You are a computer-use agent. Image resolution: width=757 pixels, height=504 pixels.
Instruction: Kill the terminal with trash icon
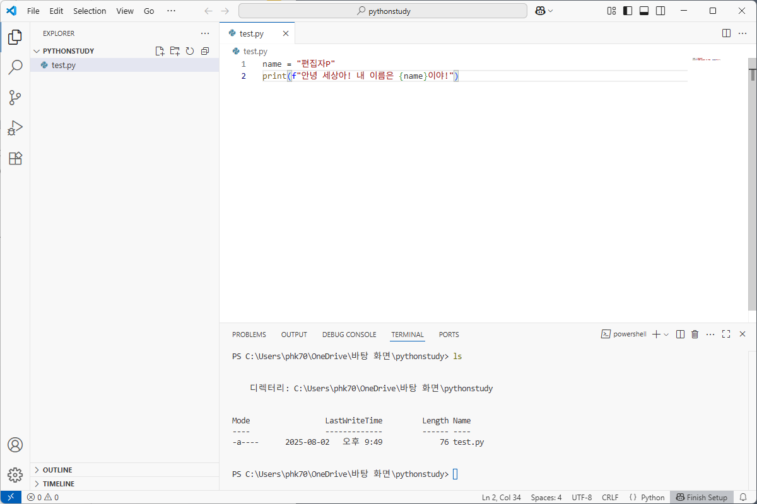pyautogui.click(x=695, y=335)
